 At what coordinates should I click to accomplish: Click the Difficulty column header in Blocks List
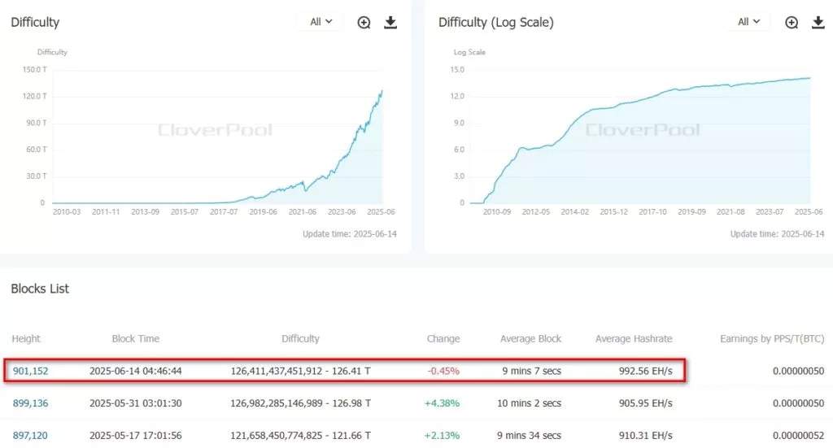[300, 338]
